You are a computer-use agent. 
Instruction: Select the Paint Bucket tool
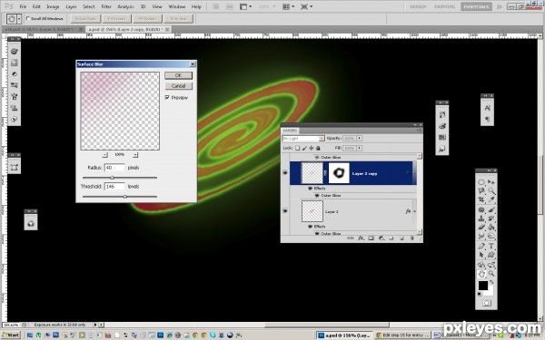tap(491, 228)
